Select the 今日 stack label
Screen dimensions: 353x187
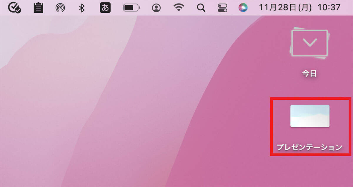coord(309,73)
